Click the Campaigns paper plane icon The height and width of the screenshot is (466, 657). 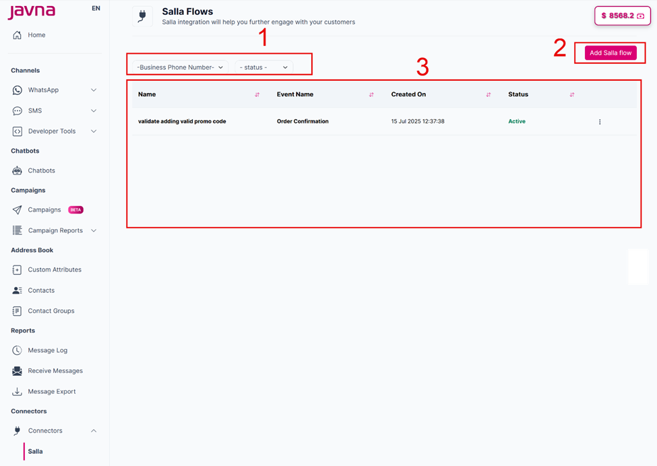tap(17, 209)
